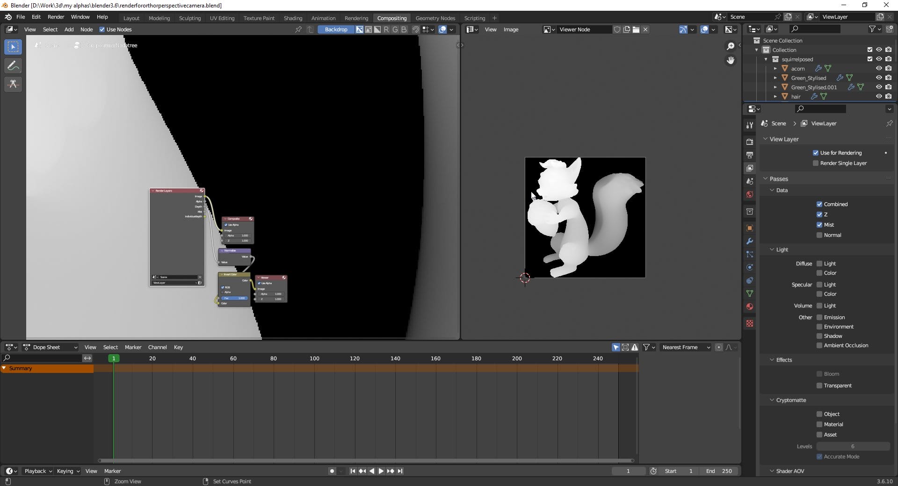The image size is (898, 486).
Task: Disable the Mist pass checkbox
Action: (819, 225)
